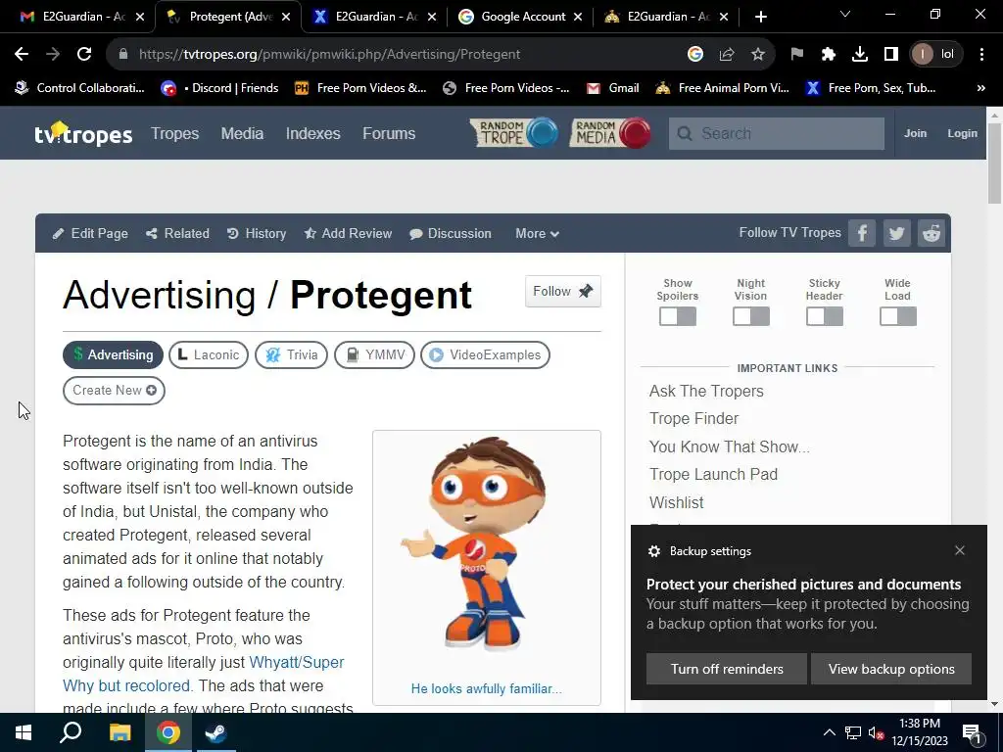Viewport: 1003px width, 752px height.
Task: Select the VideoExamples subpage tab
Action: 485,354
